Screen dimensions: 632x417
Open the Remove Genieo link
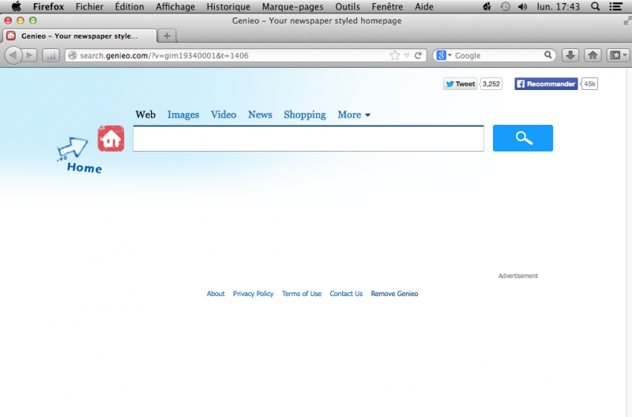pyautogui.click(x=394, y=294)
